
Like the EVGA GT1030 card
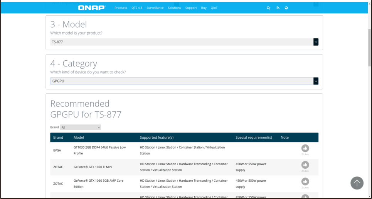coord(305,148)
